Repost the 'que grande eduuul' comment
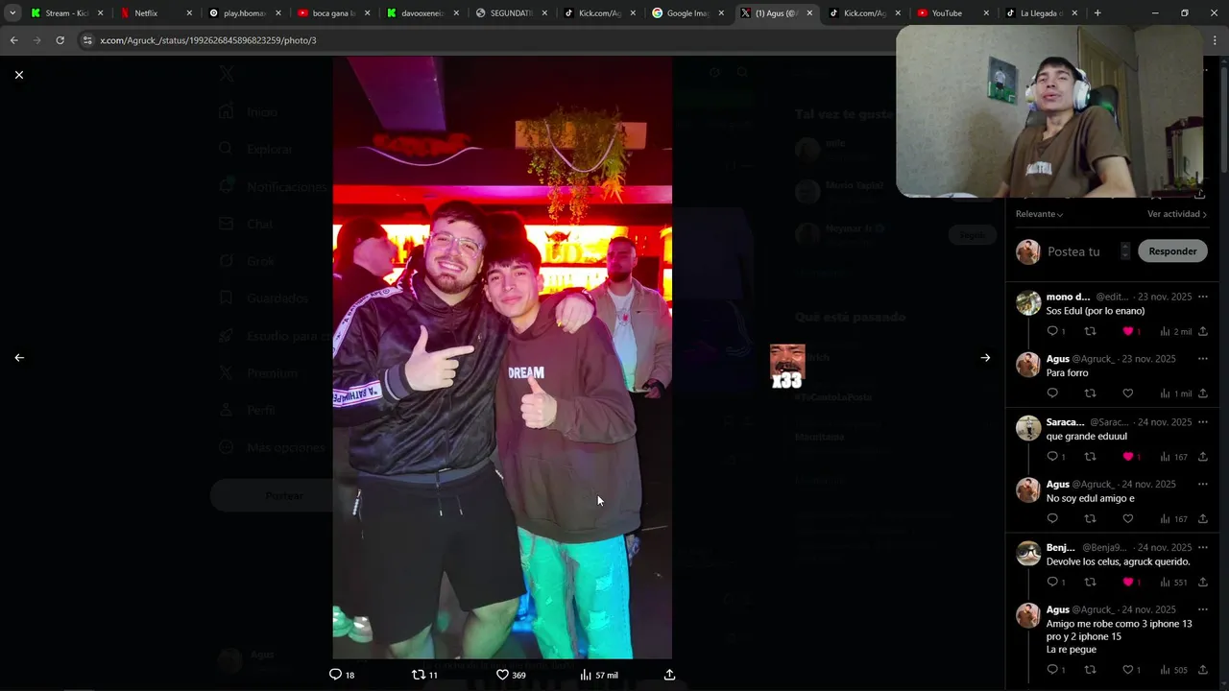 [x=1090, y=457]
